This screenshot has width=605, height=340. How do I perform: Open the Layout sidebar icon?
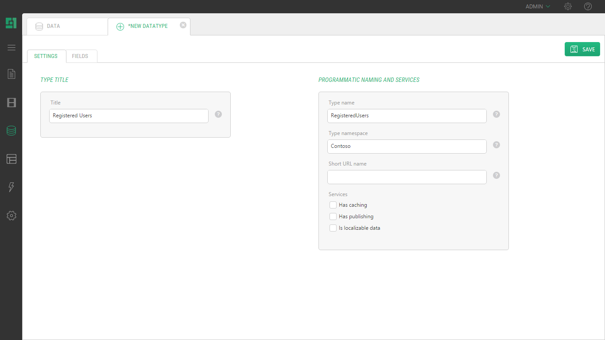12,159
